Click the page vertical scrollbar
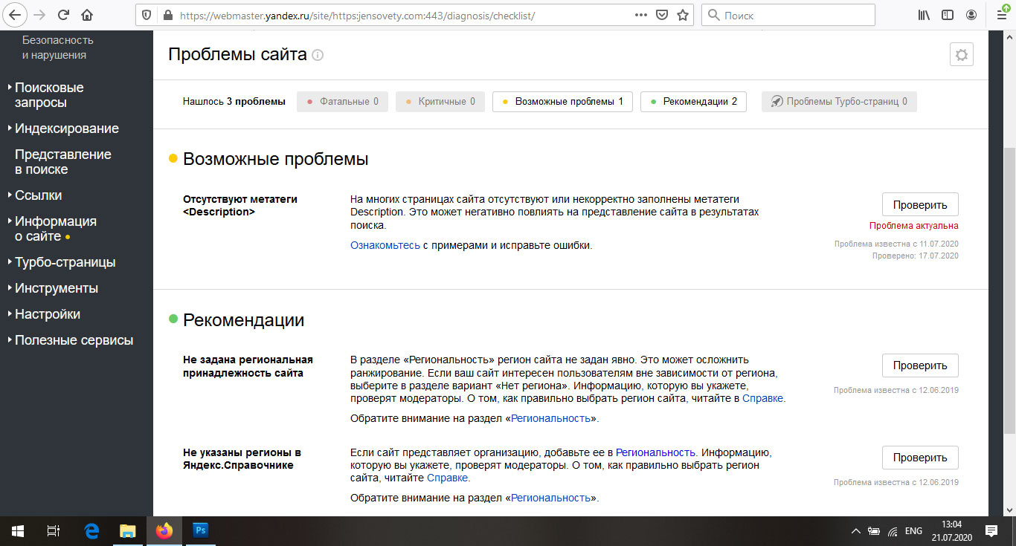Screen dimensions: 1016x546 click(1009, 290)
